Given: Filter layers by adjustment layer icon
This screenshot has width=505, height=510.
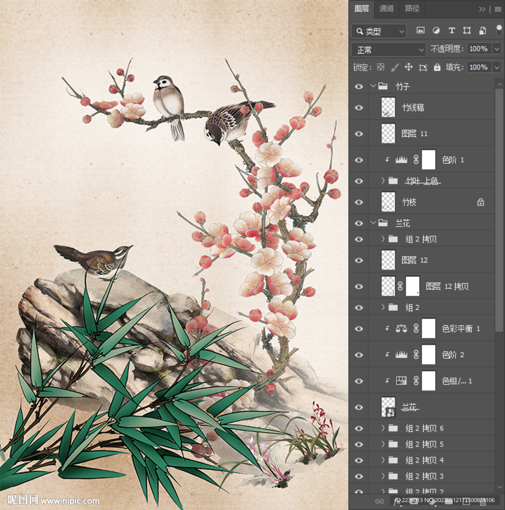Looking at the screenshot, I should [436, 30].
